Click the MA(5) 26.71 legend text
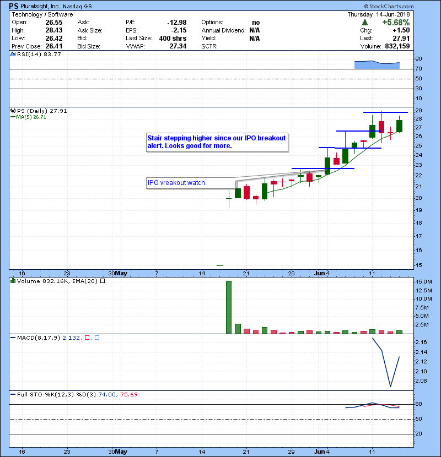 click(31, 117)
